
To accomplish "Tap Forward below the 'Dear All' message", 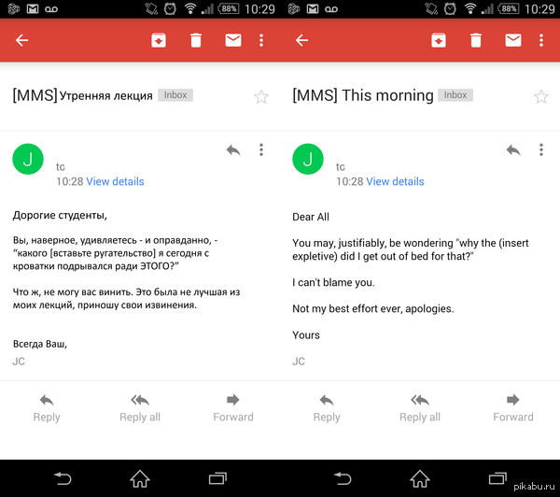I will [513, 407].
